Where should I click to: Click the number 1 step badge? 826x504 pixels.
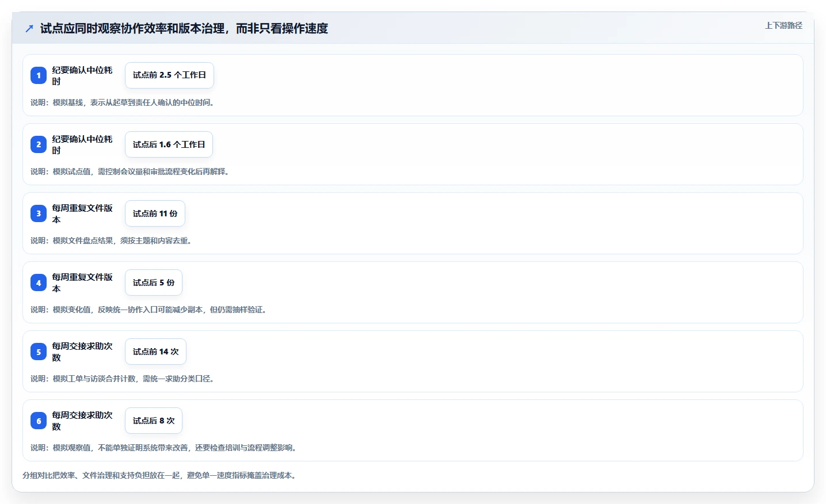point(39,75)
